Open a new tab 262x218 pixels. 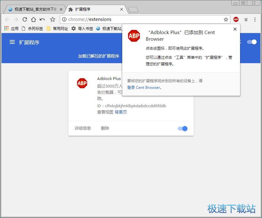click(x=133, y=10)
